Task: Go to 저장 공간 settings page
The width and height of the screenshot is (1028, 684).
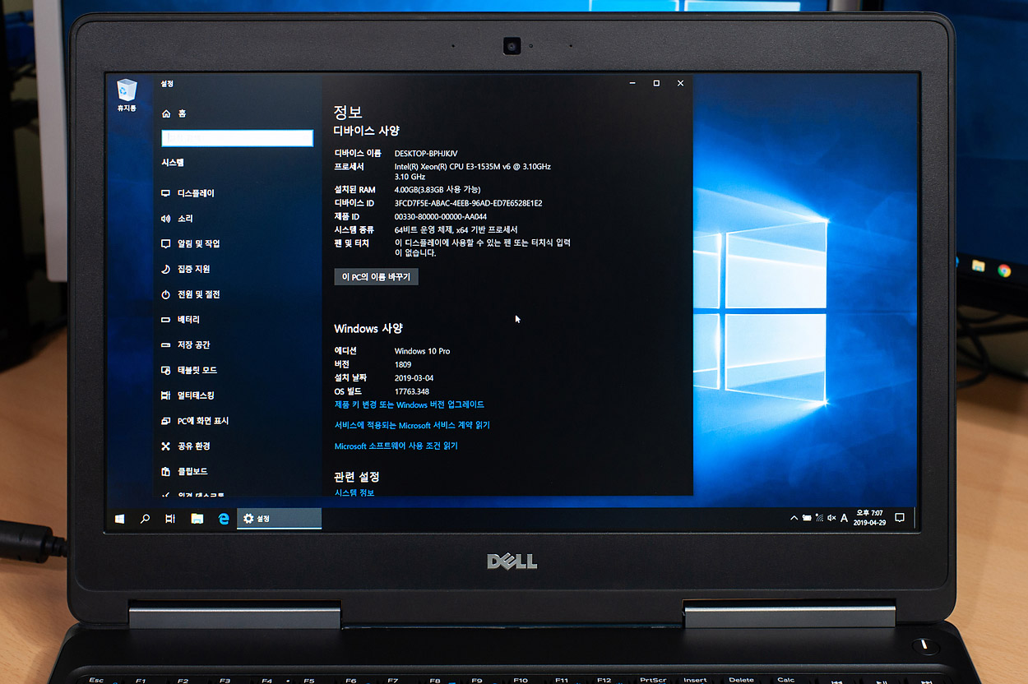Action: click(193, 345)
